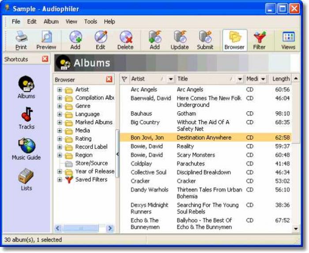Sort by the Length column header
This screenshot has height=253, width=309.
pos(280,79)
